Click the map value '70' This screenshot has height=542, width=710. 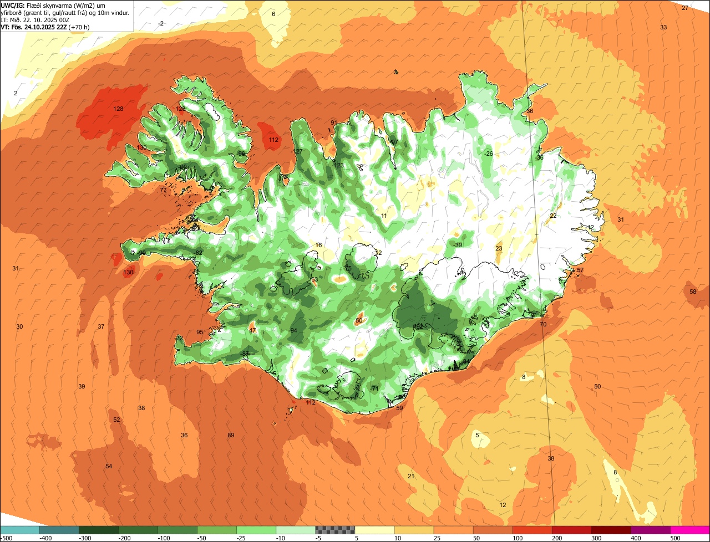pos(543,324)
